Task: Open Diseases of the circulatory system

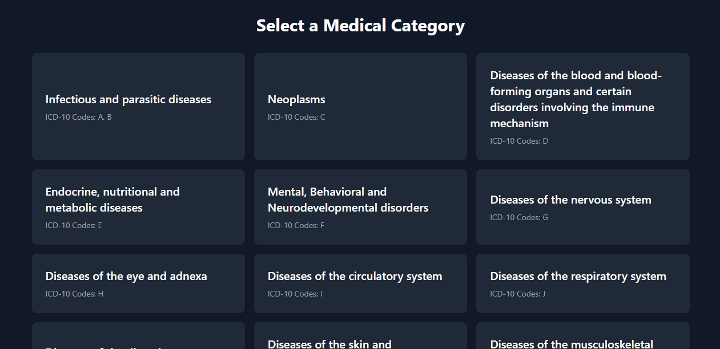Action: pos(360,283)
